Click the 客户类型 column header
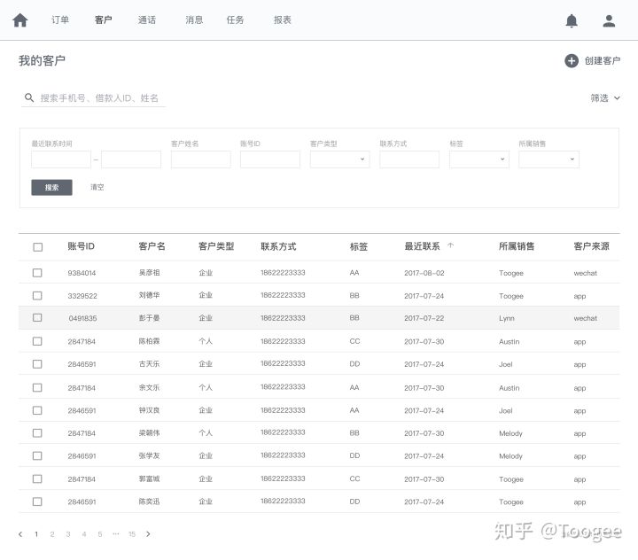The height and width of the screenshot is (560, 638). click(216, 246)
